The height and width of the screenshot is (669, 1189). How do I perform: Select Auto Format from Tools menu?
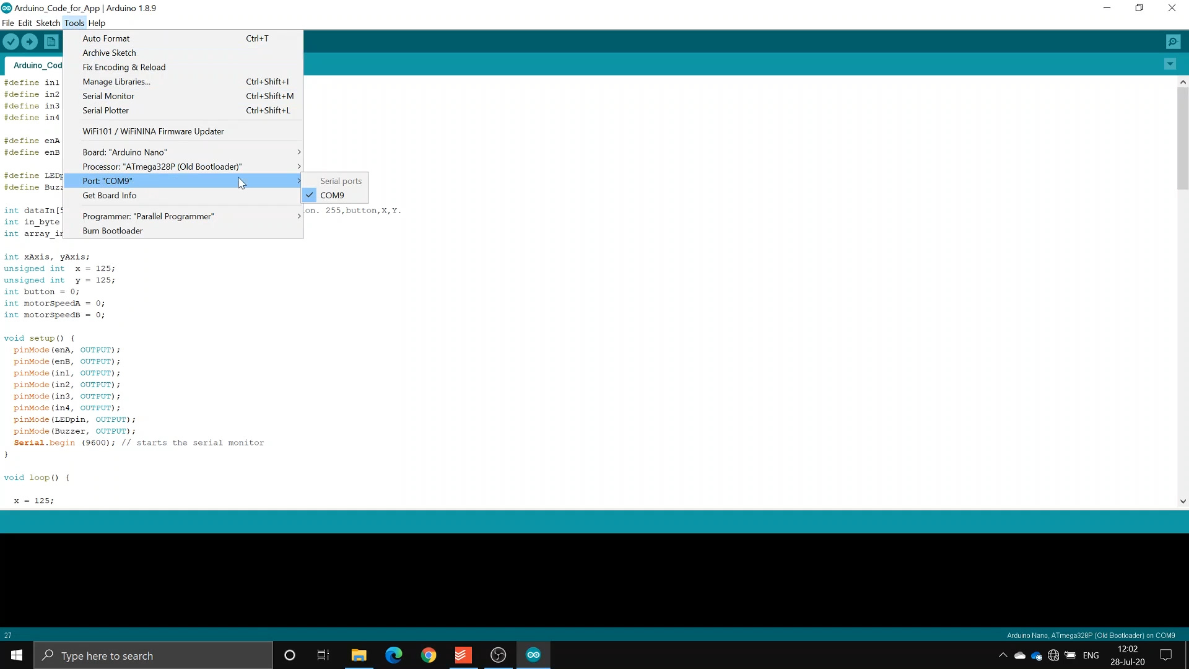coord(106,38)
